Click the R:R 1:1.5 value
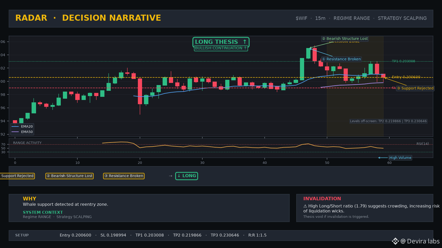This screenshot has width=442, height=248. pyautogui.click(x=257, y=235)
